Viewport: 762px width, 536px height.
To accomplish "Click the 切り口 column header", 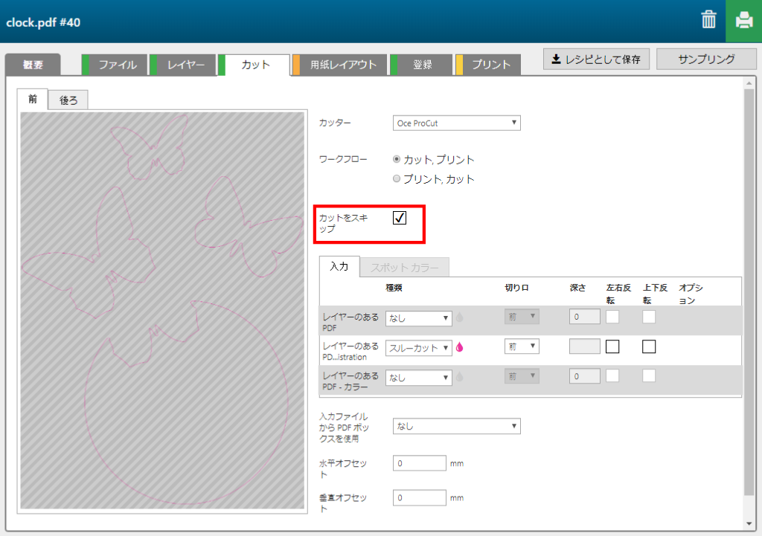I will point(516,288).
